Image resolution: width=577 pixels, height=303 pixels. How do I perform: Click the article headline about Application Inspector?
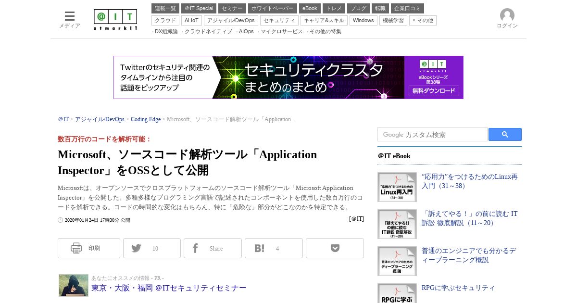(x=188, y=163)
